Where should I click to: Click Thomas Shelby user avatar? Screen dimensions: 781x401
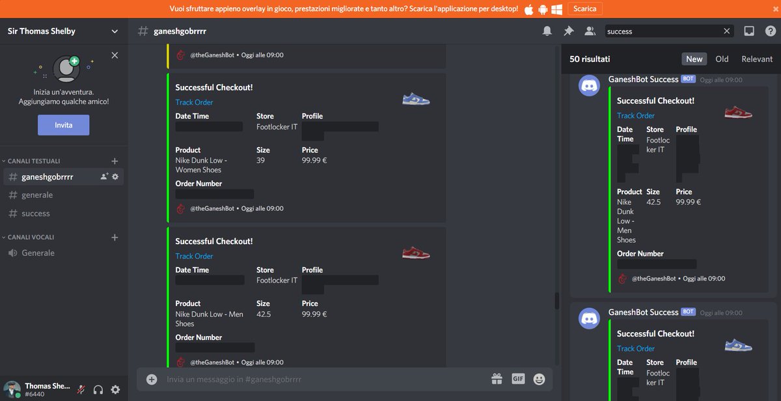tap(12, 389)
